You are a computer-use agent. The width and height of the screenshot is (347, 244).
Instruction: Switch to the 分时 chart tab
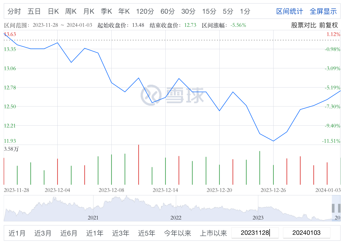tap(14, 11)
